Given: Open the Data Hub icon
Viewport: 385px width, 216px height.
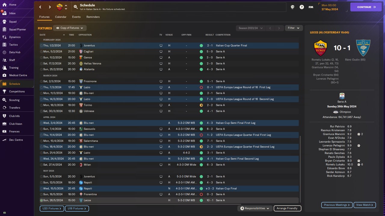Looking at the screenshot, I should pyautogui.click(x=5, y=52).
